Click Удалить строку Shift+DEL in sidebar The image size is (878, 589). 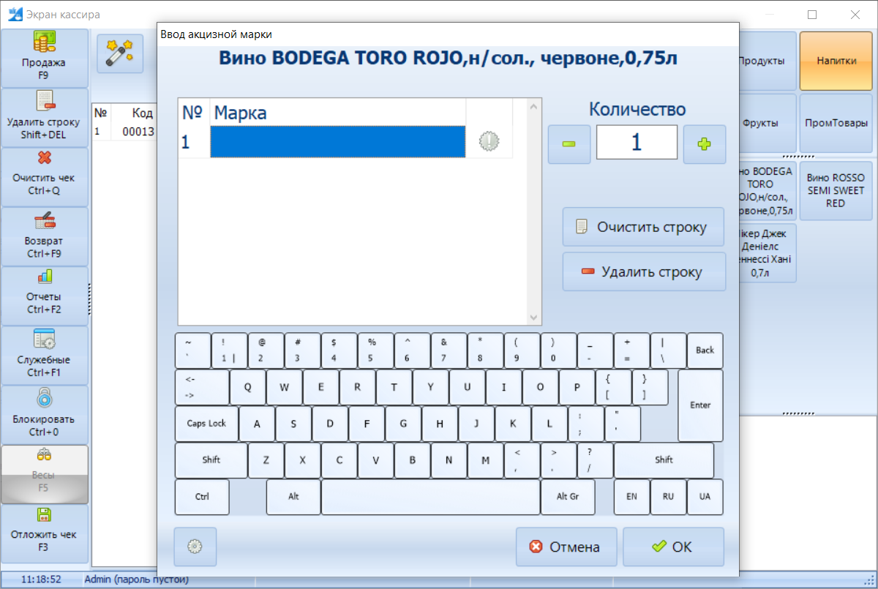click(x=45, y=117)
